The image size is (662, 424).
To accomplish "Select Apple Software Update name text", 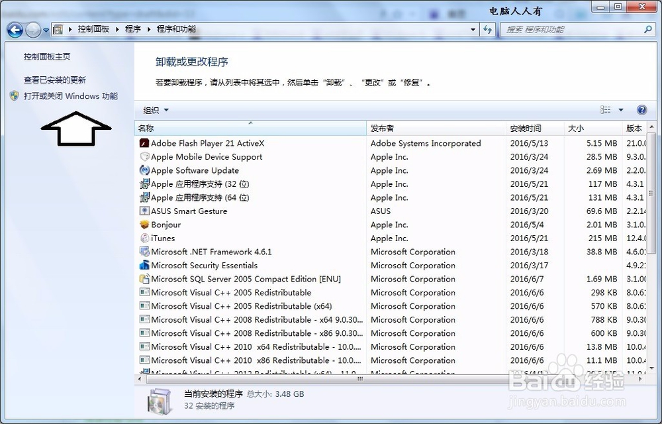I will 195,170.
